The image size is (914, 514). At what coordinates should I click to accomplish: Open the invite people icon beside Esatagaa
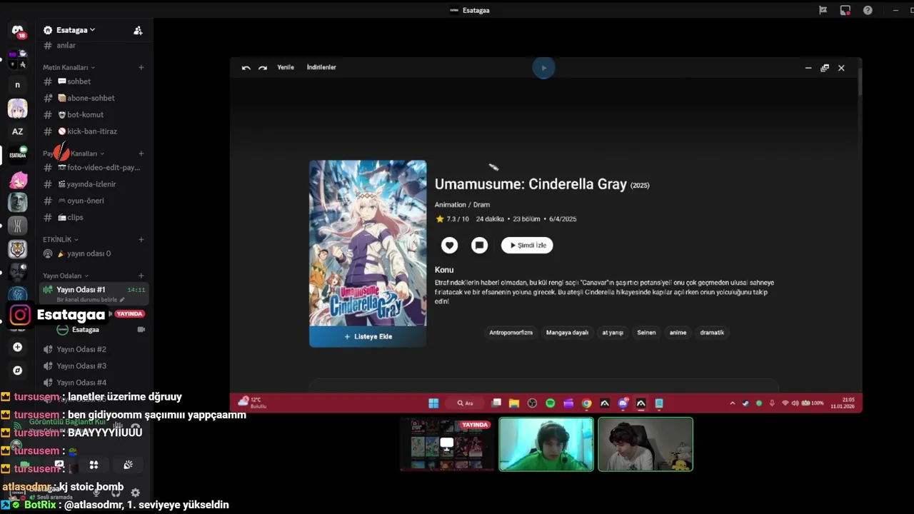[x=138, y=31]
